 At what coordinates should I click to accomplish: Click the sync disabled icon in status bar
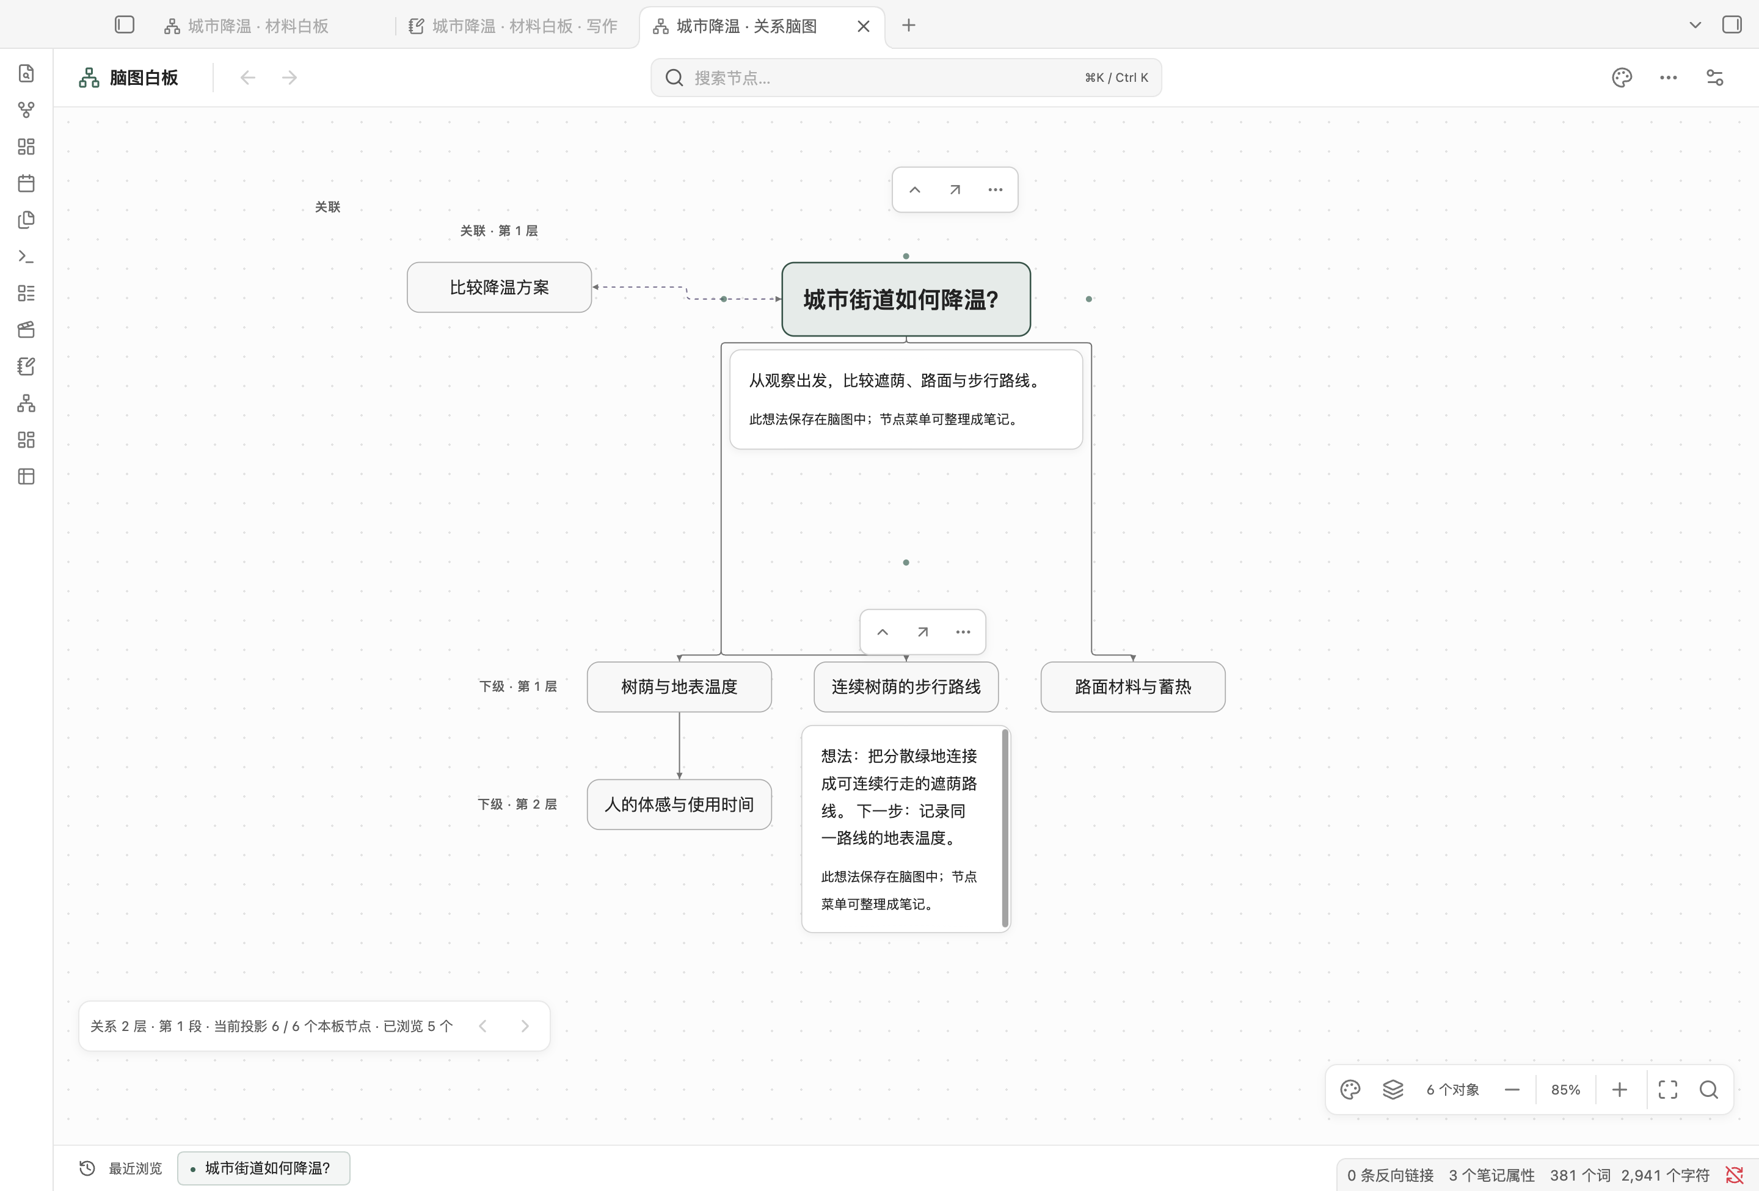(x=1734, y=1175)
